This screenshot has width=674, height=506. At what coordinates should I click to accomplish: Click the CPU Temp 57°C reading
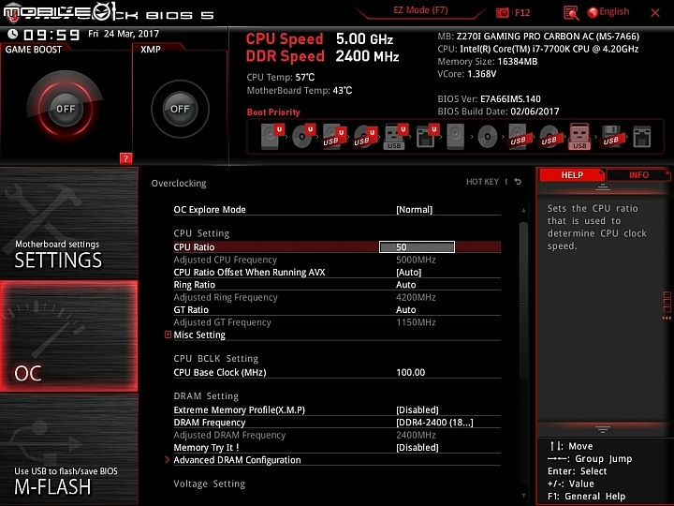[x=280, y=78]
